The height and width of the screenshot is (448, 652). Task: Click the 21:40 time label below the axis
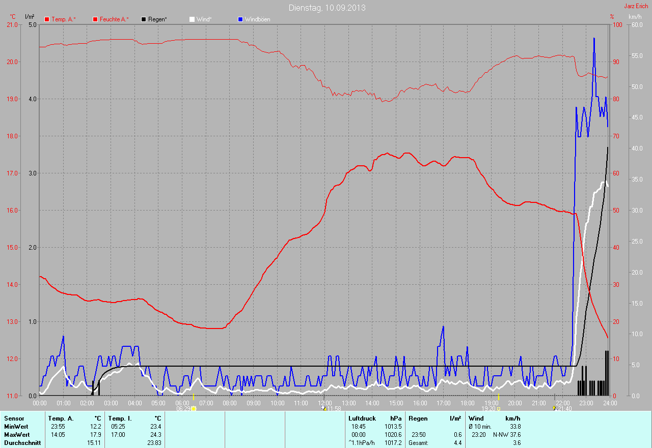coord(564,408)
